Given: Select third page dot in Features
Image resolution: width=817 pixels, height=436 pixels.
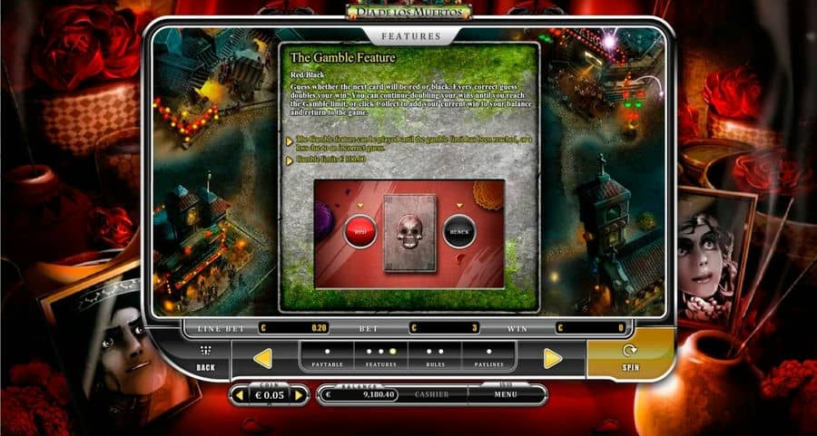Looking at the screenshot, I should (x=393, y=351).
